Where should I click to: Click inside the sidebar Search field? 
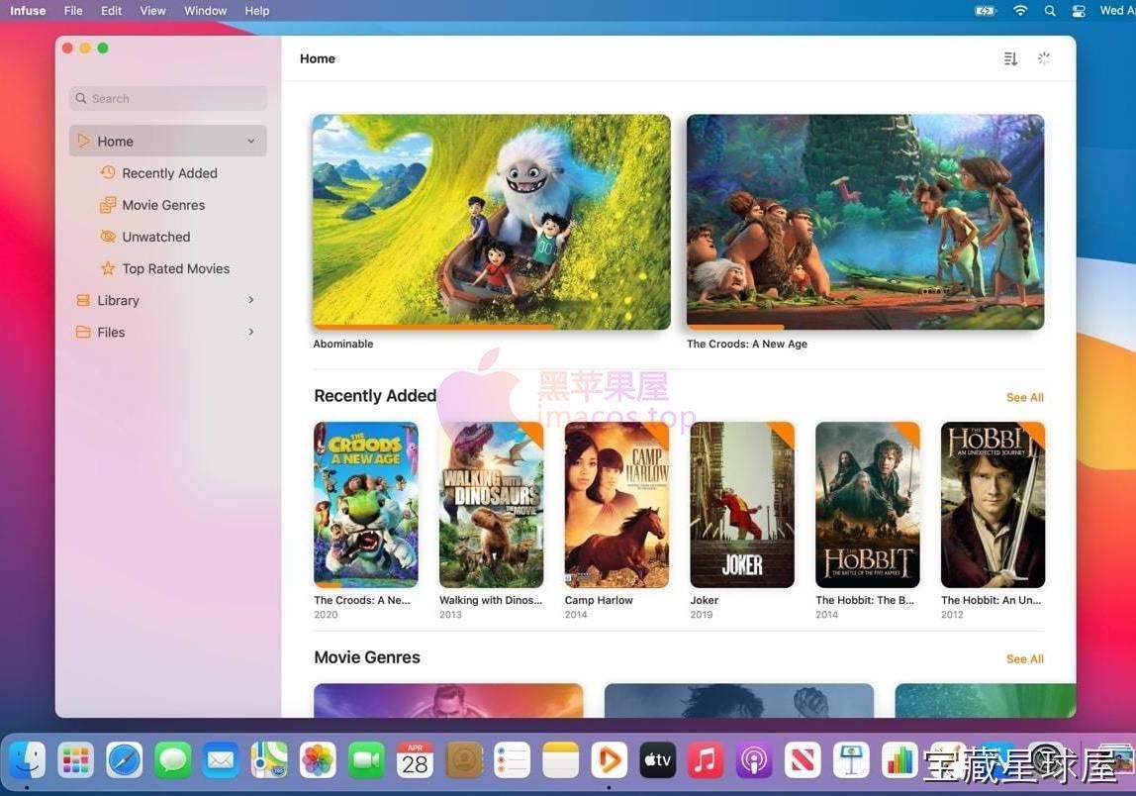pos(168,99)
